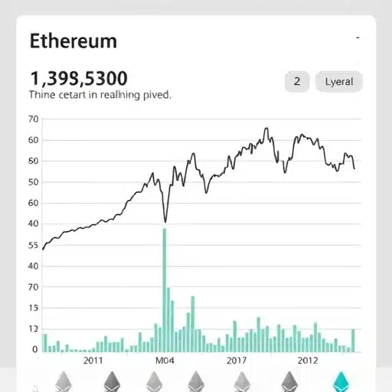
Task: Click the last volume bar on right
Action: point(353,341)
